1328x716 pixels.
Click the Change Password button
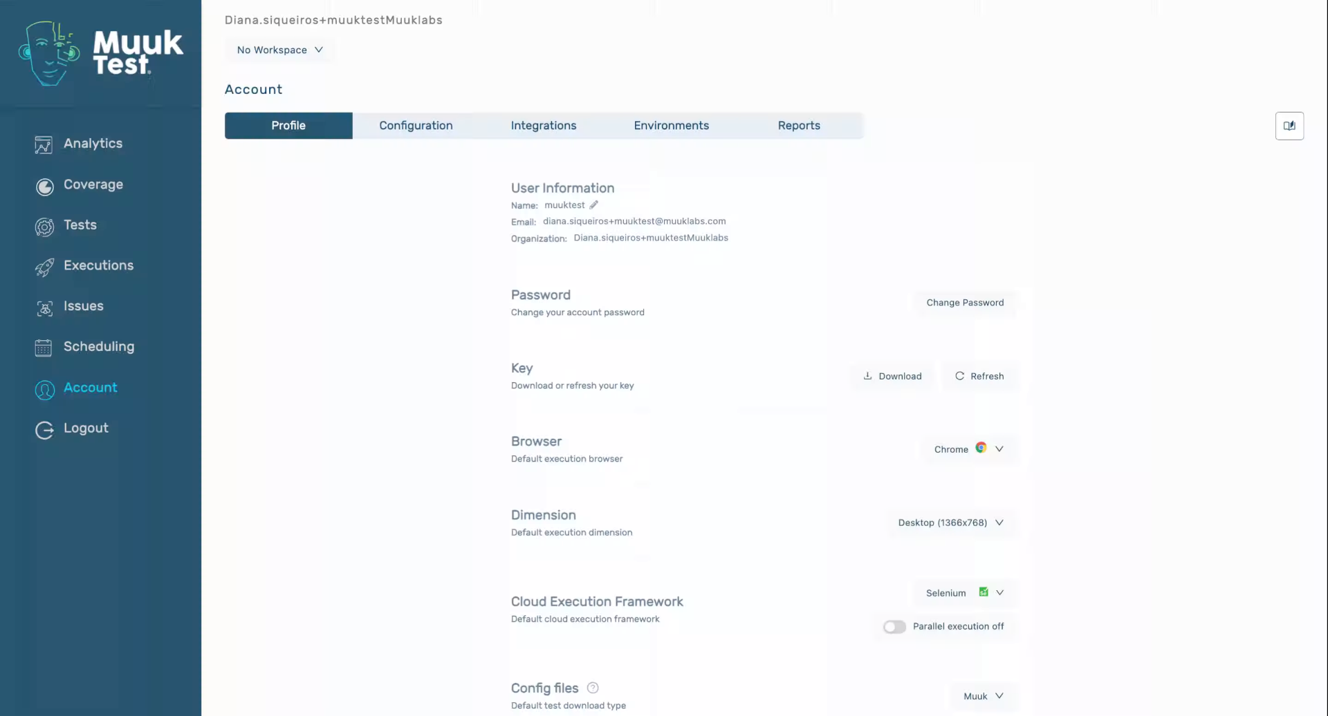tap(965, 303)
